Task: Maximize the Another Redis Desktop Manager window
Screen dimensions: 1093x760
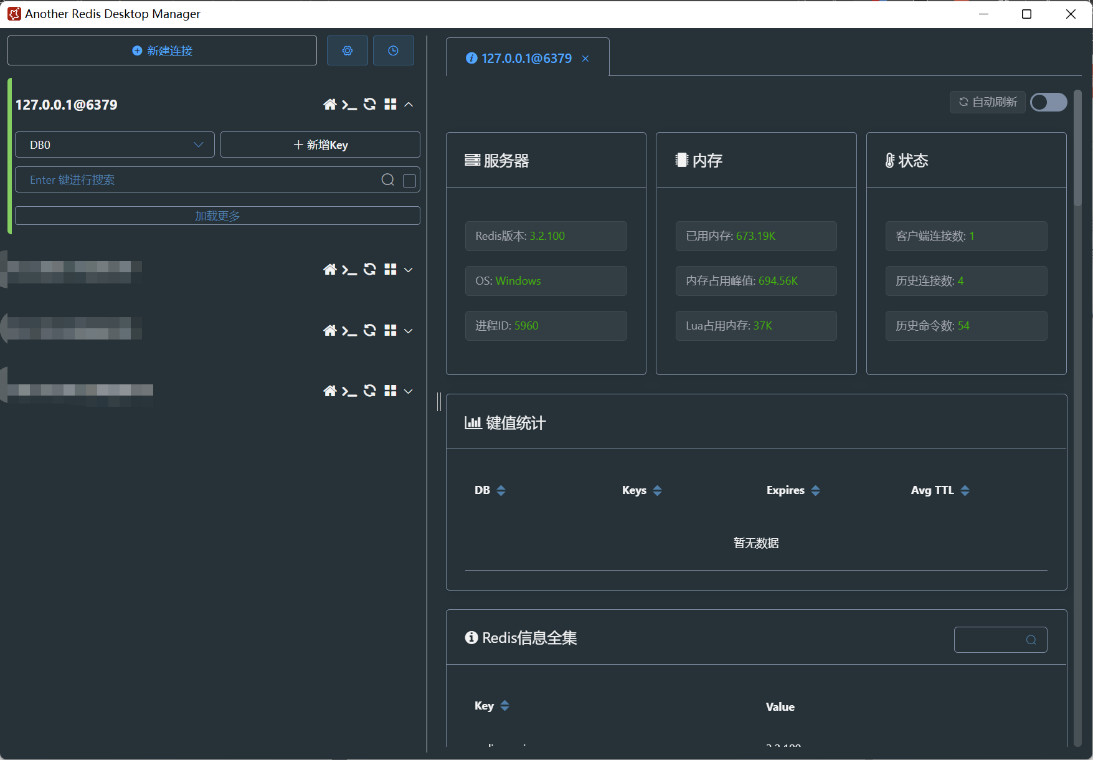Action: coord(1027,14)
